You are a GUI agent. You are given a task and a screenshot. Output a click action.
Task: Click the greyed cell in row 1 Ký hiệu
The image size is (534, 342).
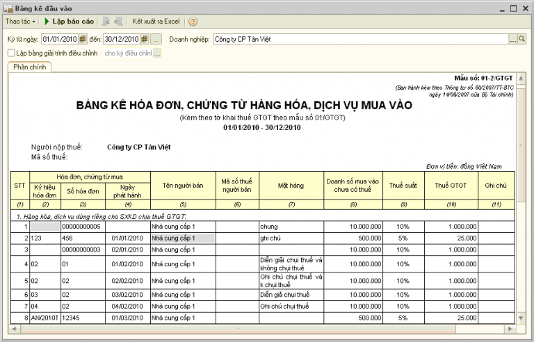45,227
